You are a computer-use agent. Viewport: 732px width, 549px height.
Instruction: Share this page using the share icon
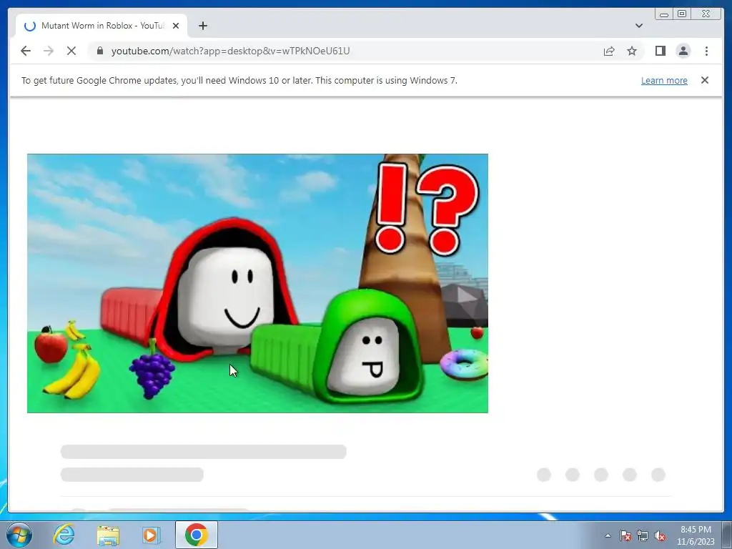point(609,51)
